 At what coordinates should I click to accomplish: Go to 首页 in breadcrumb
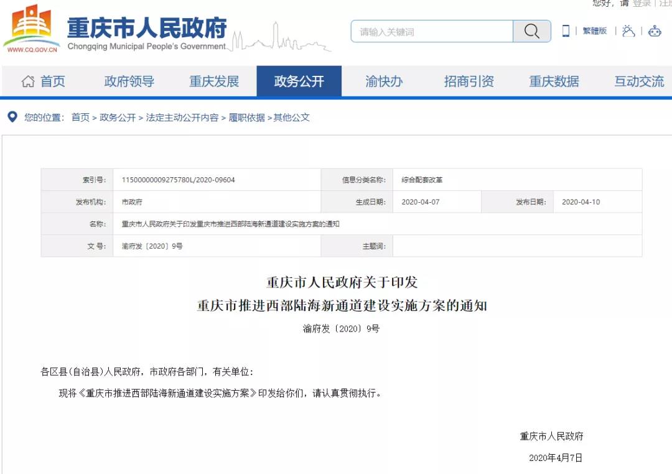pyautogui.click(x=80, y=118)
